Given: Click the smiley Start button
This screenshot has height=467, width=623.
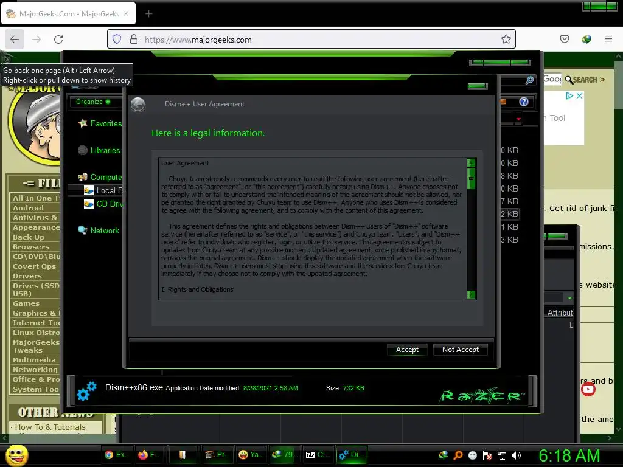Looking at the screenshot, I should pyautogui.click(x=17, y=455).
